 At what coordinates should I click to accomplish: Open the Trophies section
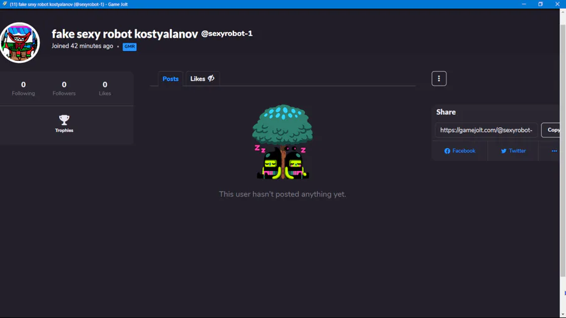coord(64,124)
